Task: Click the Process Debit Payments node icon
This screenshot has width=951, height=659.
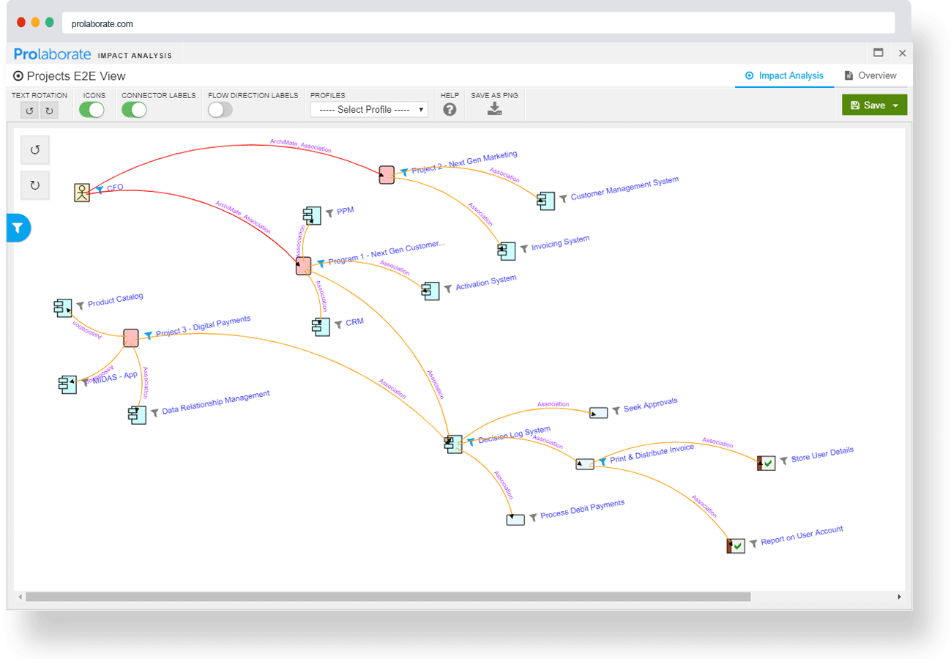Action: pyautogui.click(x=515, y=520)
